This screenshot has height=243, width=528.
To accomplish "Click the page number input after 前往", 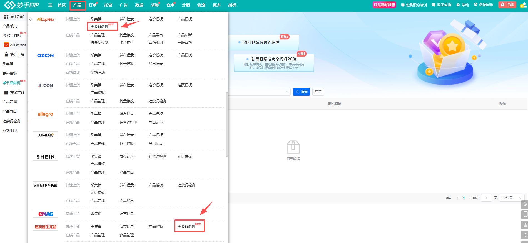I will tap(486, 198).
